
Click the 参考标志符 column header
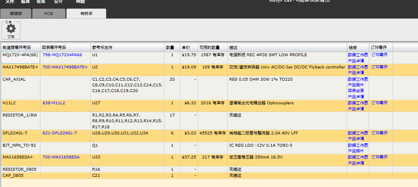click(128, 48)
